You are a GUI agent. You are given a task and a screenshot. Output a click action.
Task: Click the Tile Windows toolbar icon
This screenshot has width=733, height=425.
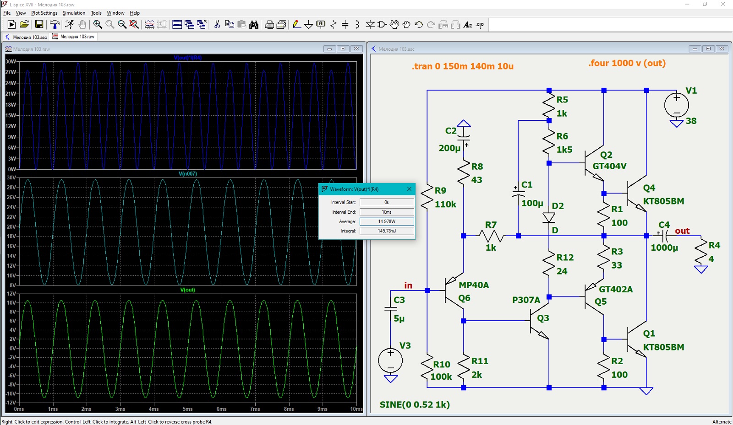(x=177, y=25)
